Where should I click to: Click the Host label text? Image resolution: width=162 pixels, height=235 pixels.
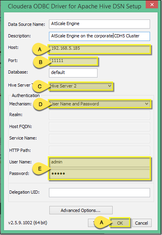[13, 47]
